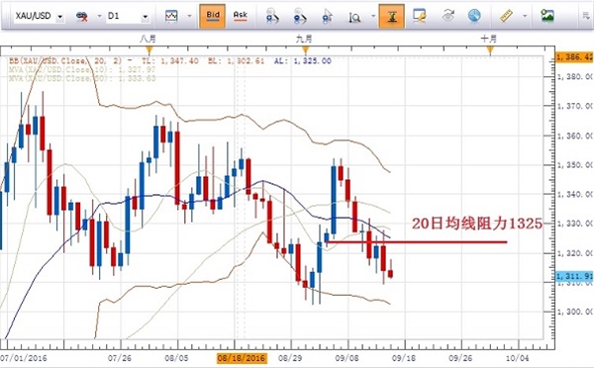Expand the chart type dropdown arrow
The image size is (594, 368).
[x=190, y=16]
